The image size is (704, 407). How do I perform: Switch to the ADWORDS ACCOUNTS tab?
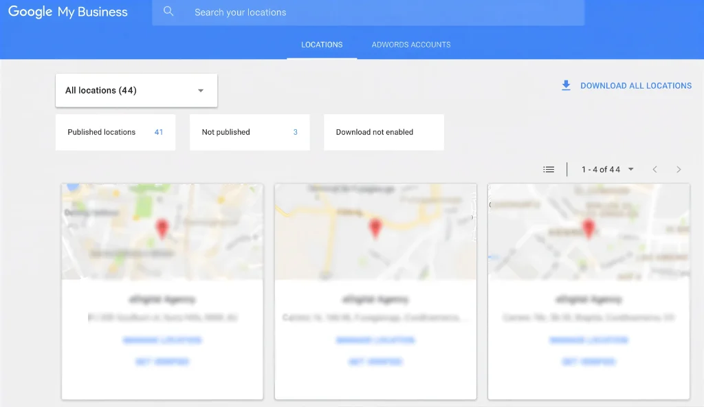coord(410,44)
